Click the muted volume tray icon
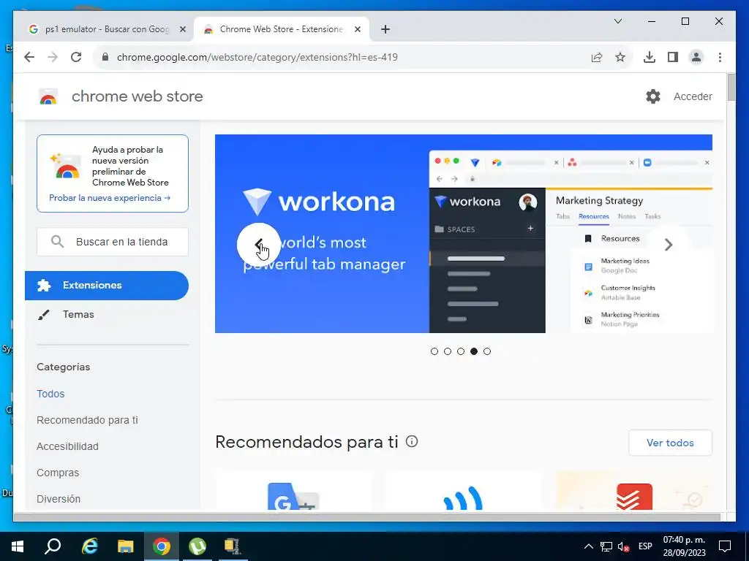749x561 pixels. [x=623, y=546]
